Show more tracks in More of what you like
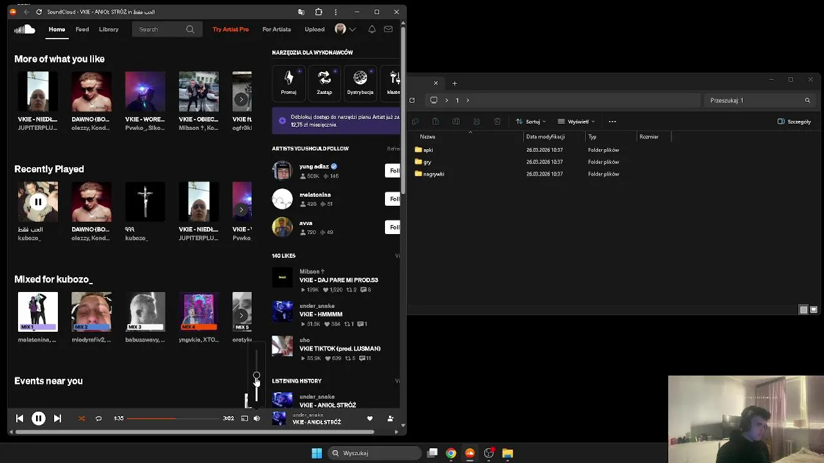This screenshot has width=824, height=463. click(x=241, y=99)
